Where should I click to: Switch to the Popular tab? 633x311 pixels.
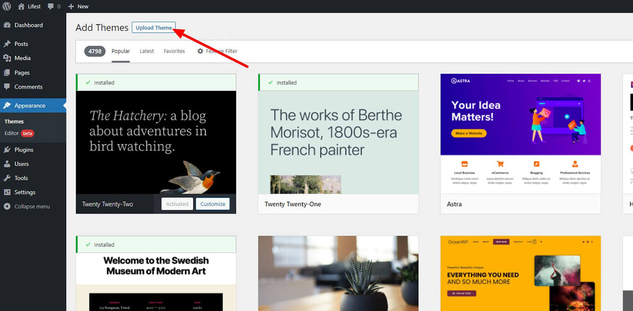tap(121, 51)
